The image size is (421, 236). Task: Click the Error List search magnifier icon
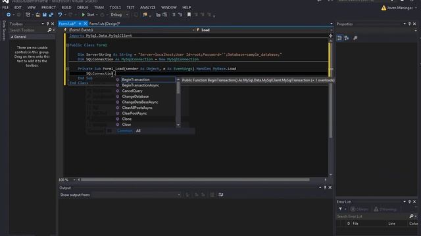click(x=411, y=216)
